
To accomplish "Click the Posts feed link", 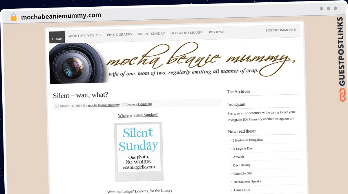I will [x=271, y=30].
